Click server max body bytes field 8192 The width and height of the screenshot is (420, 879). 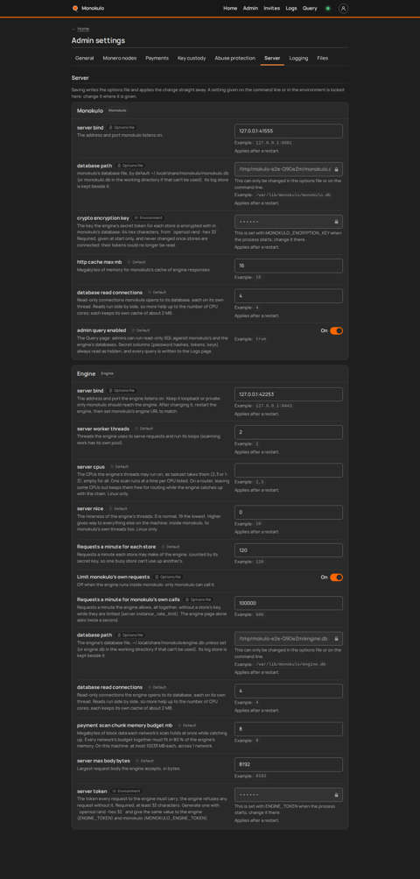(x=289, y=765)
